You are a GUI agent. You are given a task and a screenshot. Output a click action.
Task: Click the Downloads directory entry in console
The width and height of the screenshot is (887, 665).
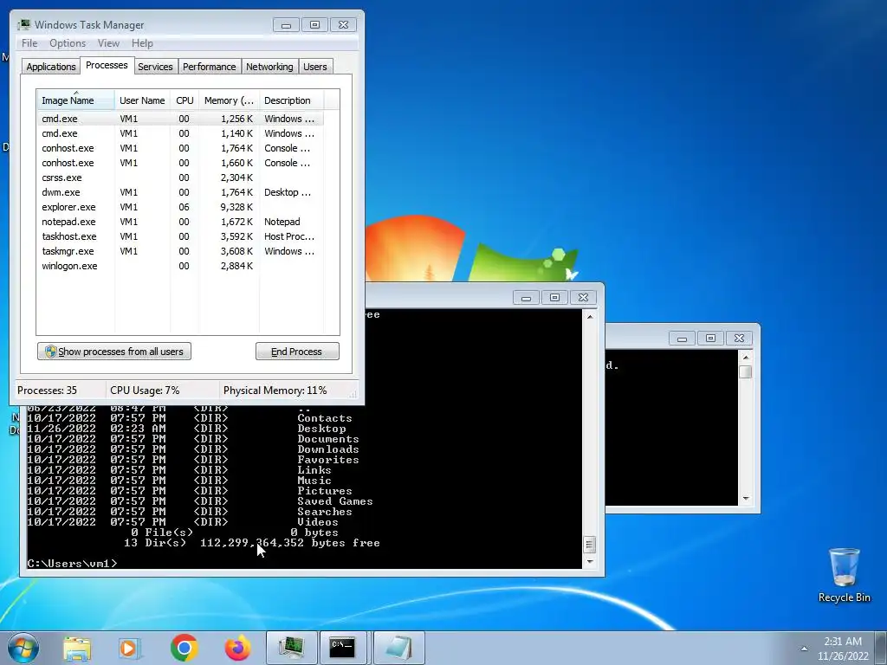click(x=328, y=449)
